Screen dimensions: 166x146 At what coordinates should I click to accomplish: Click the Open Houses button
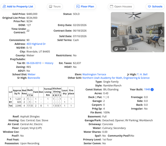point(121,6)
